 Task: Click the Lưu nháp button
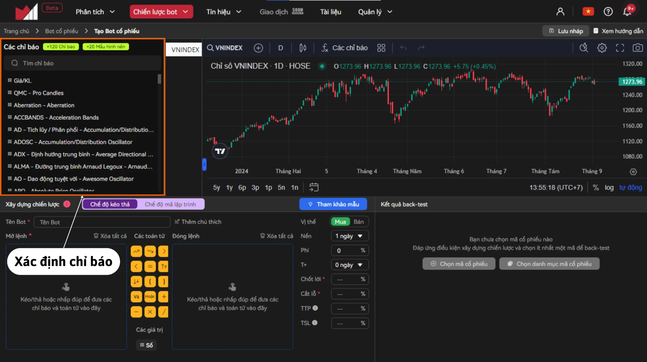tap(566, 31)
